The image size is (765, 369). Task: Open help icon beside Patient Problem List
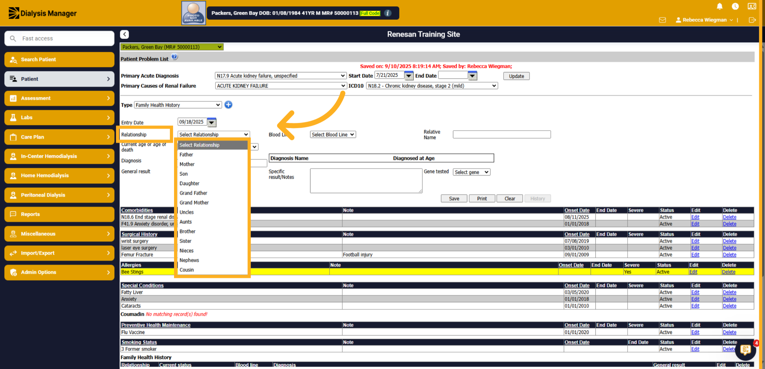click(x=174, y=57)
